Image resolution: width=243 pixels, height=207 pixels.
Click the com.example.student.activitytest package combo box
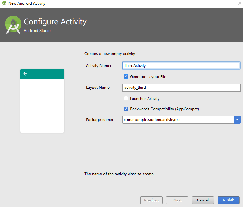178,120
